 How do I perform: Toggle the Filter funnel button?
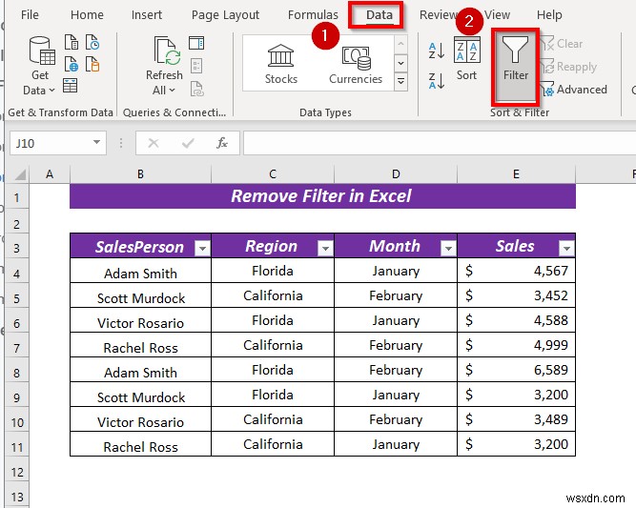point(516,65)
